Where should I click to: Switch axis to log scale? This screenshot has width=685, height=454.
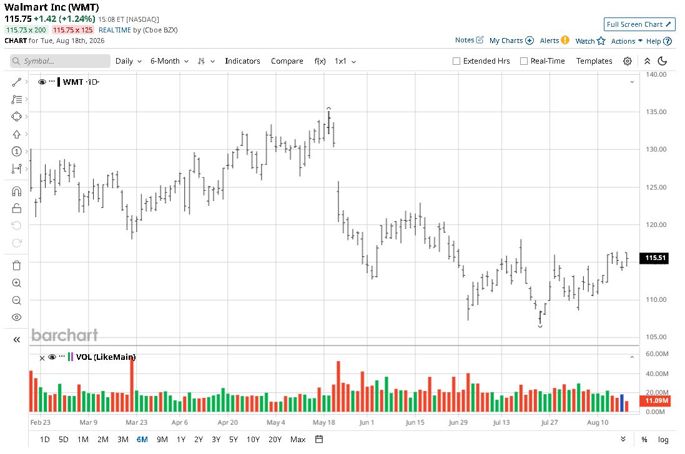[x=663, y=440]
